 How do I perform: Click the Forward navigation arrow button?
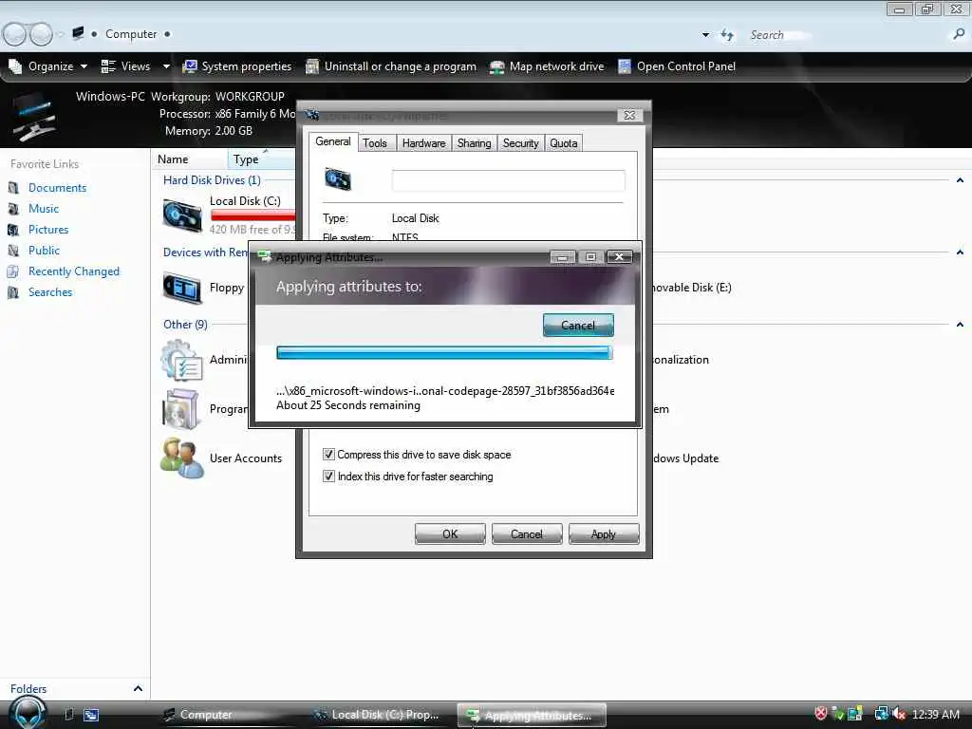(x=41, y=34)
